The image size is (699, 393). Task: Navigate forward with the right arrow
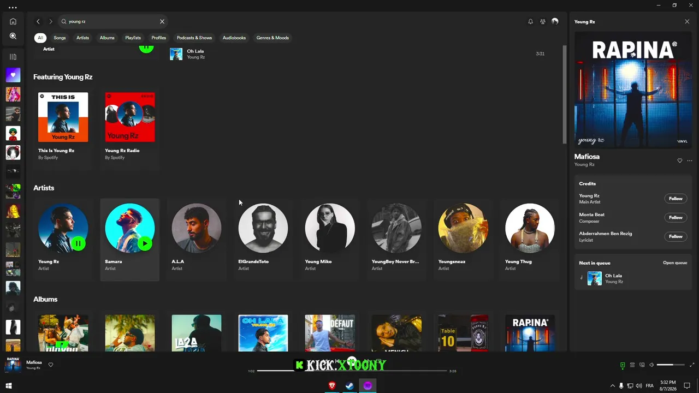[51, 21]
